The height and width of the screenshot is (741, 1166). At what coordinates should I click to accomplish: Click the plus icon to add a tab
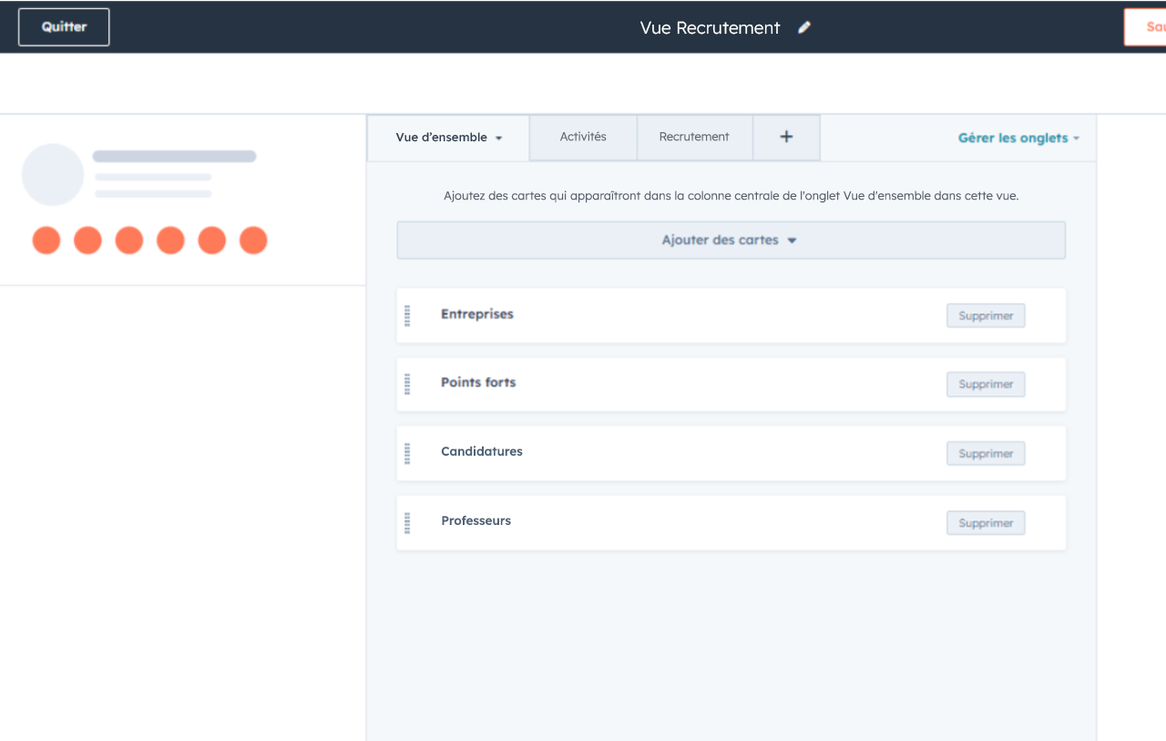pyautogui.click(x=786, y=137)
